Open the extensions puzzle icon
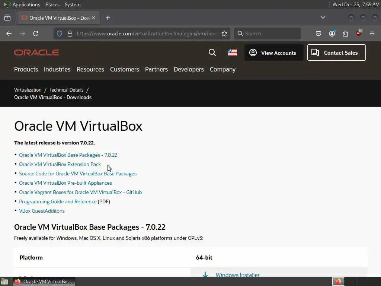The height and width of the screenshot is (286, 381). 345,34
